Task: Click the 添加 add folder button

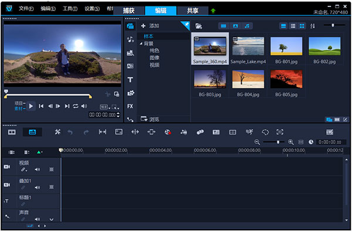Action: [150, 26]
